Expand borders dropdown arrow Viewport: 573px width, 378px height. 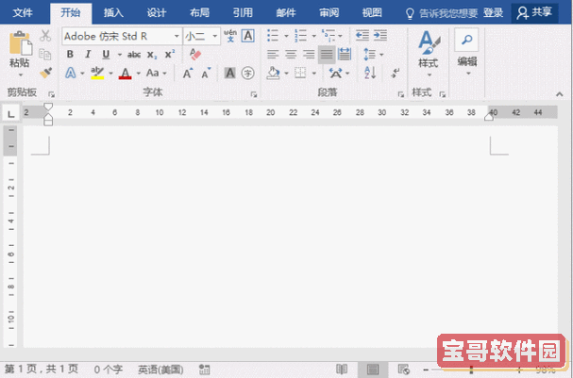(x=314, y=73)
